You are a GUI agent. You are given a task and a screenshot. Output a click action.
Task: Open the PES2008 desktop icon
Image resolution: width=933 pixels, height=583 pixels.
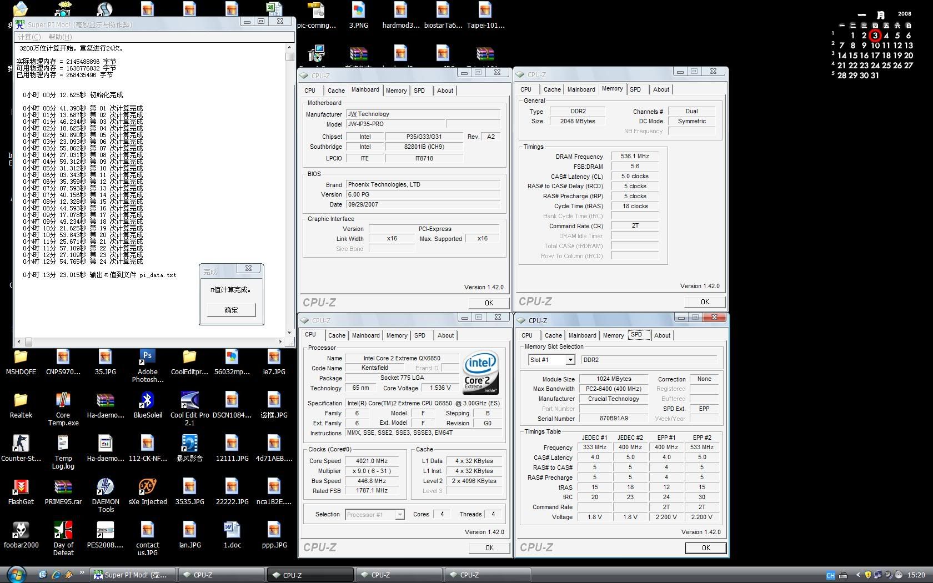click(x=106, y=535)
